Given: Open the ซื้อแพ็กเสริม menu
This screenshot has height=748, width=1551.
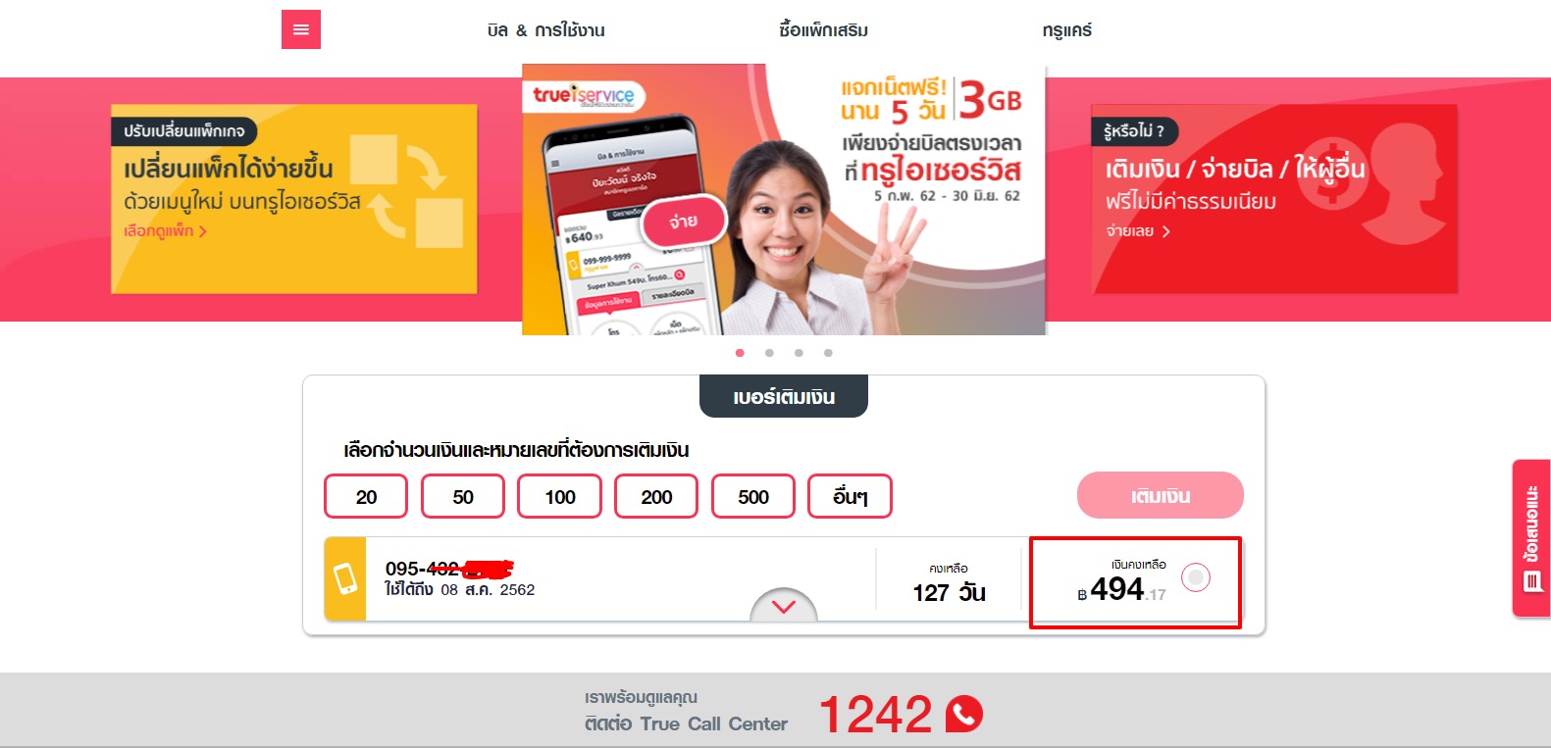Looking at the screenshot, I should click(x=823, y=30).
